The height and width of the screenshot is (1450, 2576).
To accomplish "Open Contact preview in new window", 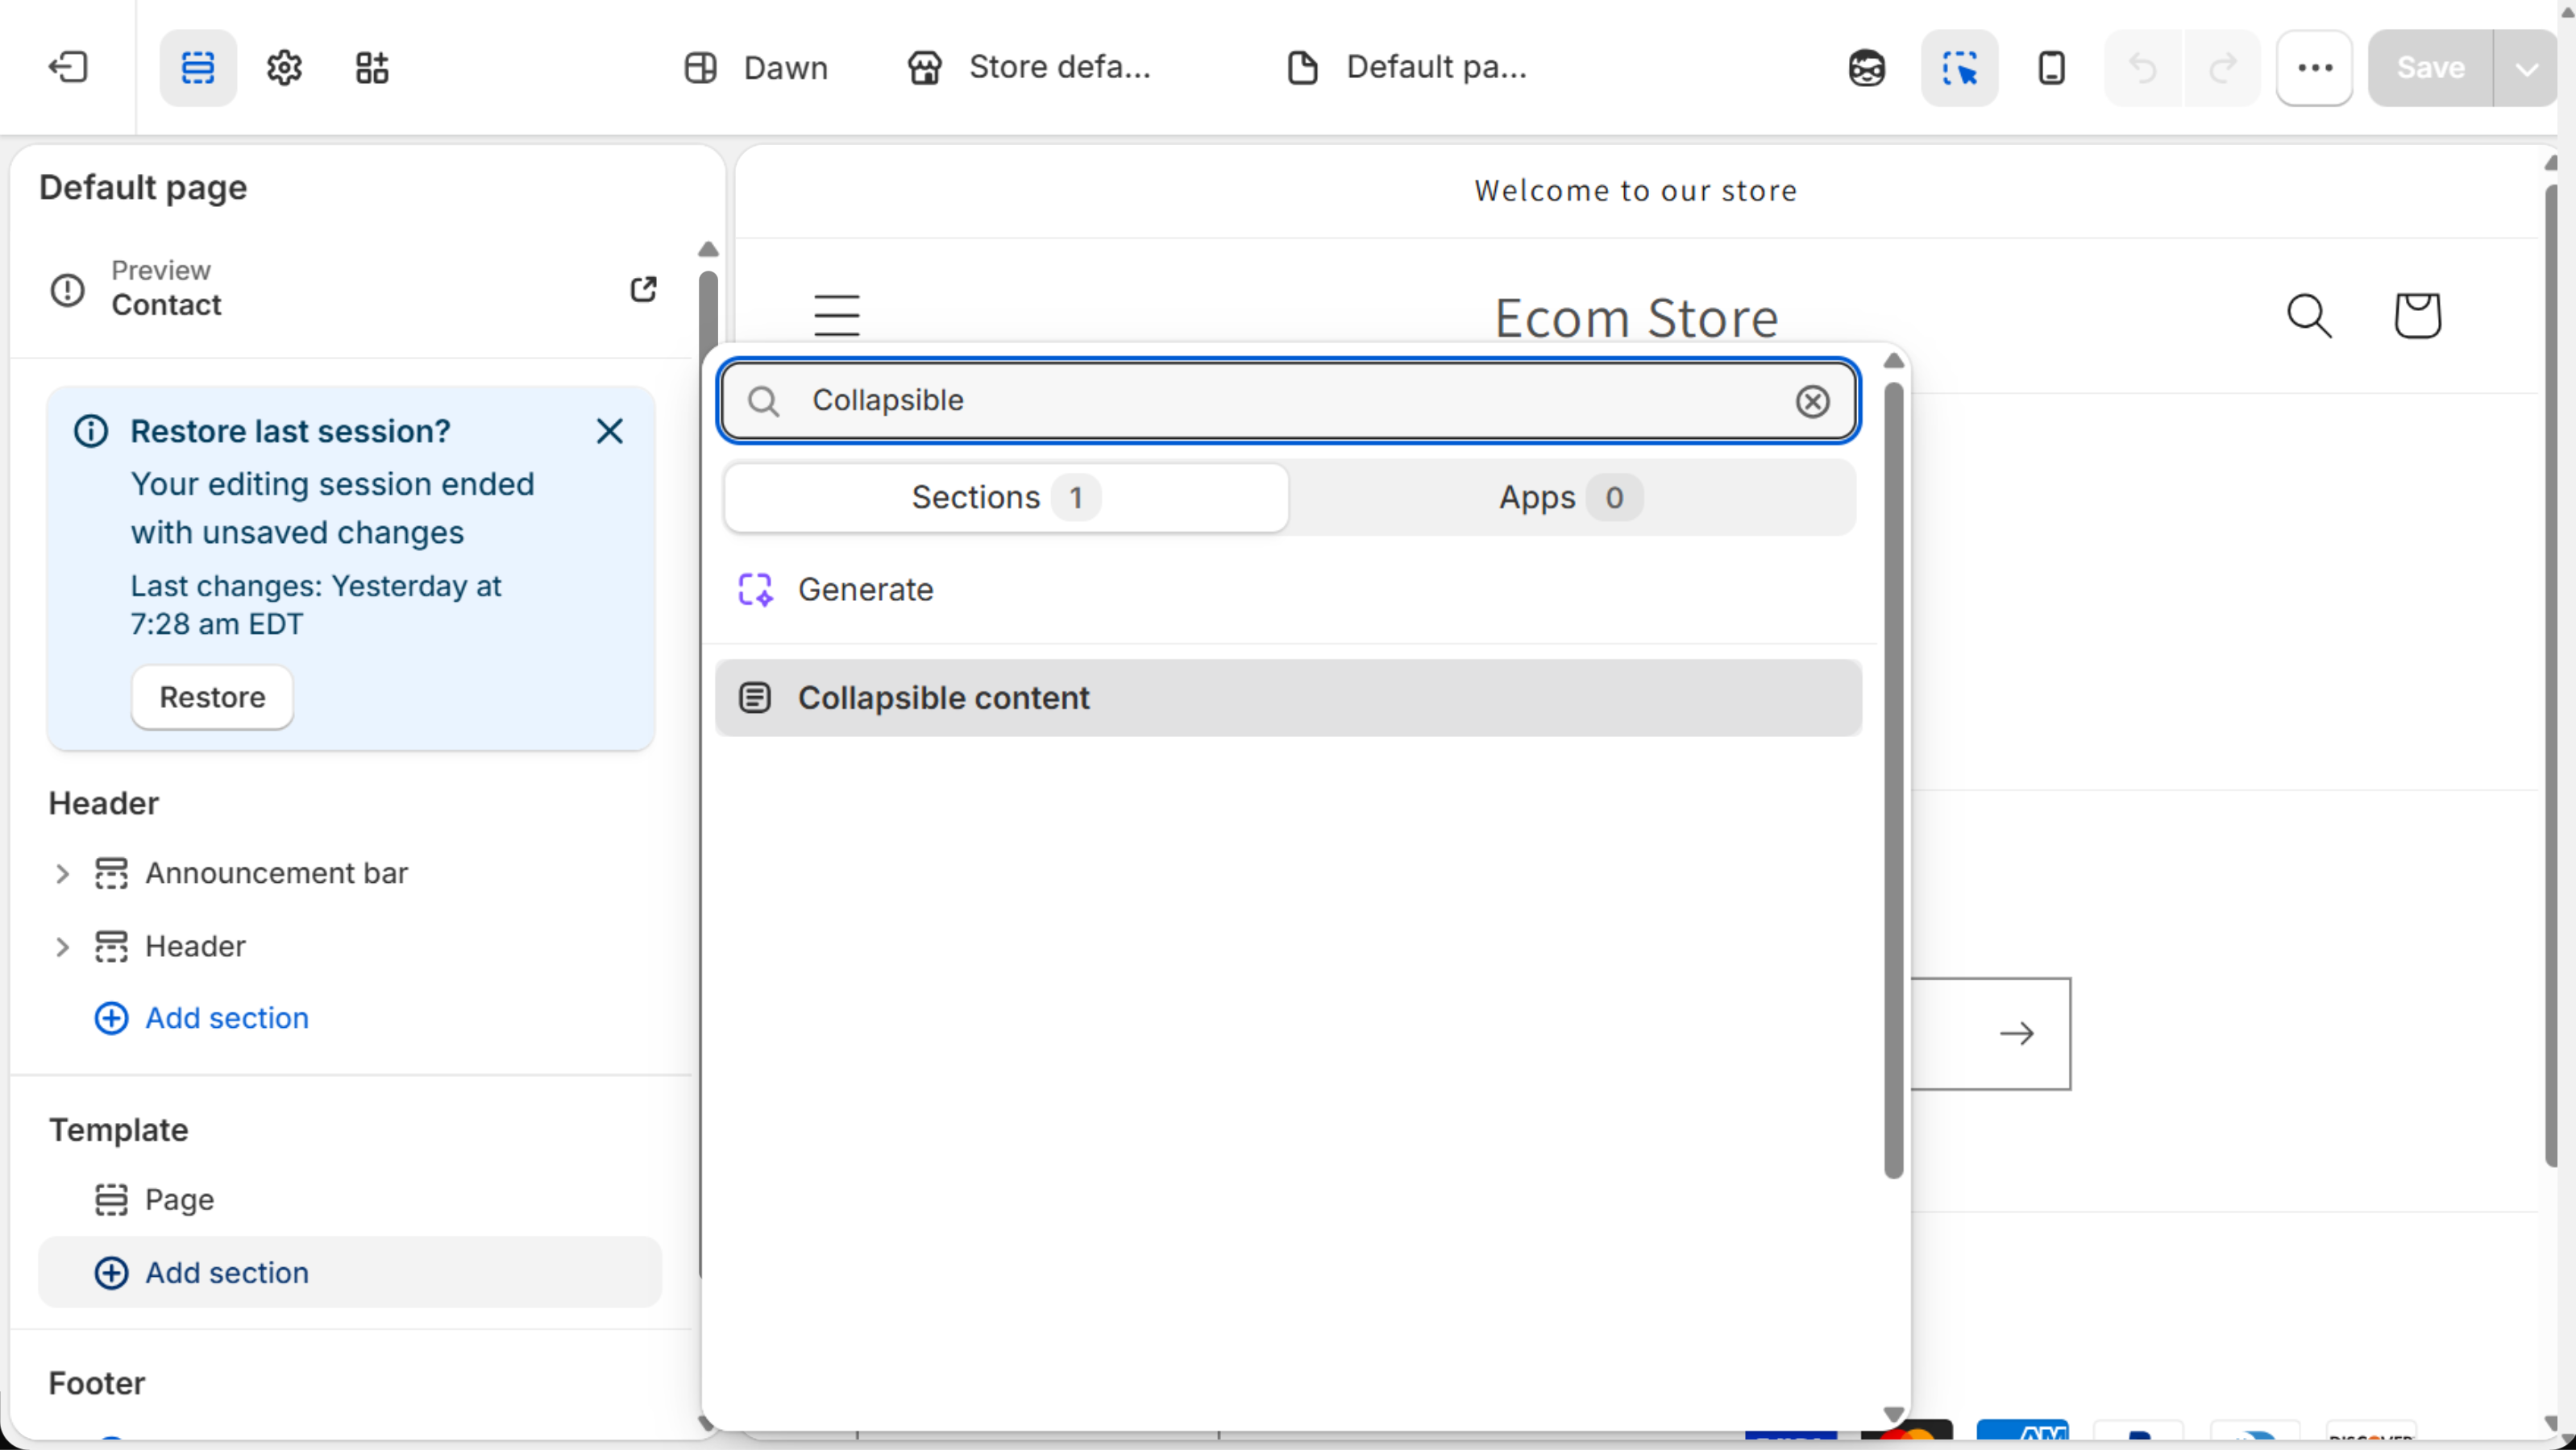I will [643, 289].
